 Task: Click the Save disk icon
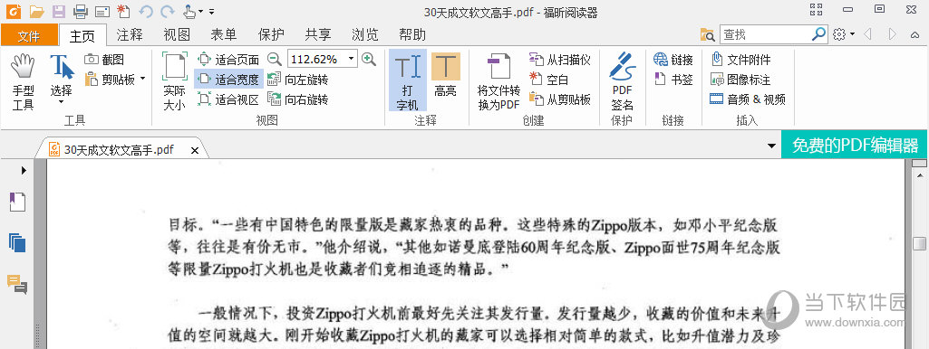(x=59, y=11)
